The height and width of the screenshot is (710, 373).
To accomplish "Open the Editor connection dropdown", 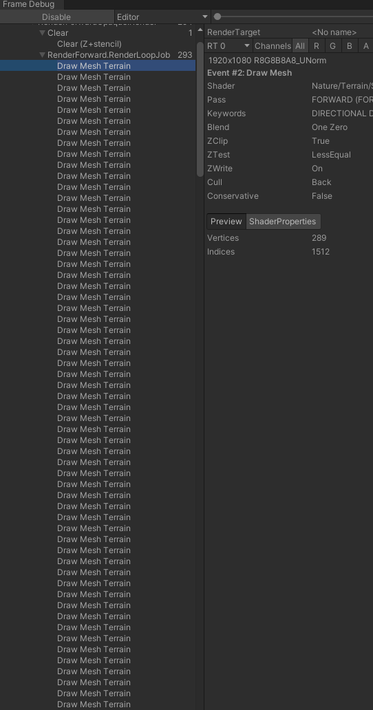I will tap(162, 17).
